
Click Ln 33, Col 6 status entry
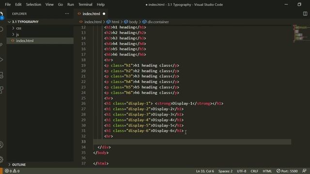click(x=205, y=171)
